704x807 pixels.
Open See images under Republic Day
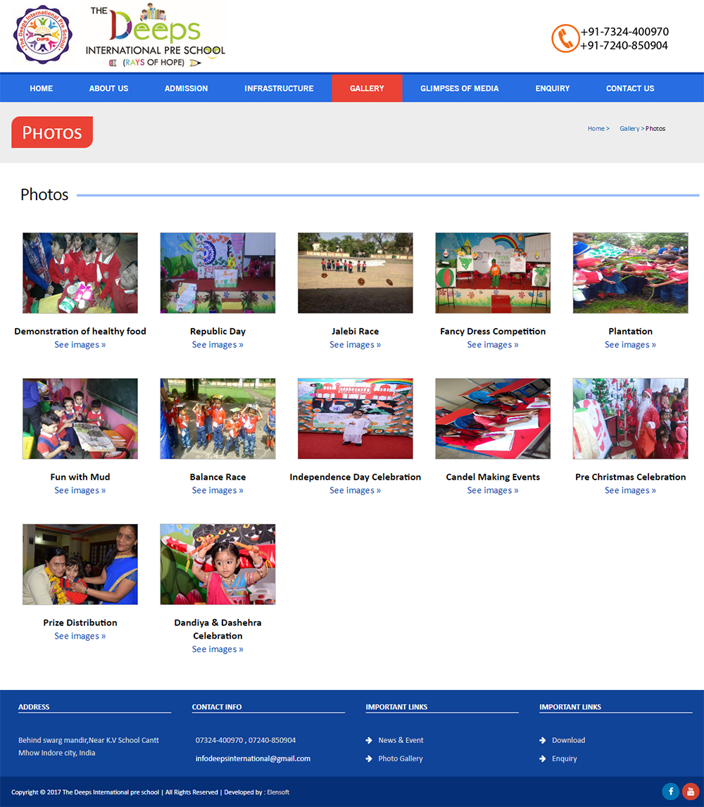pos(218,345)
